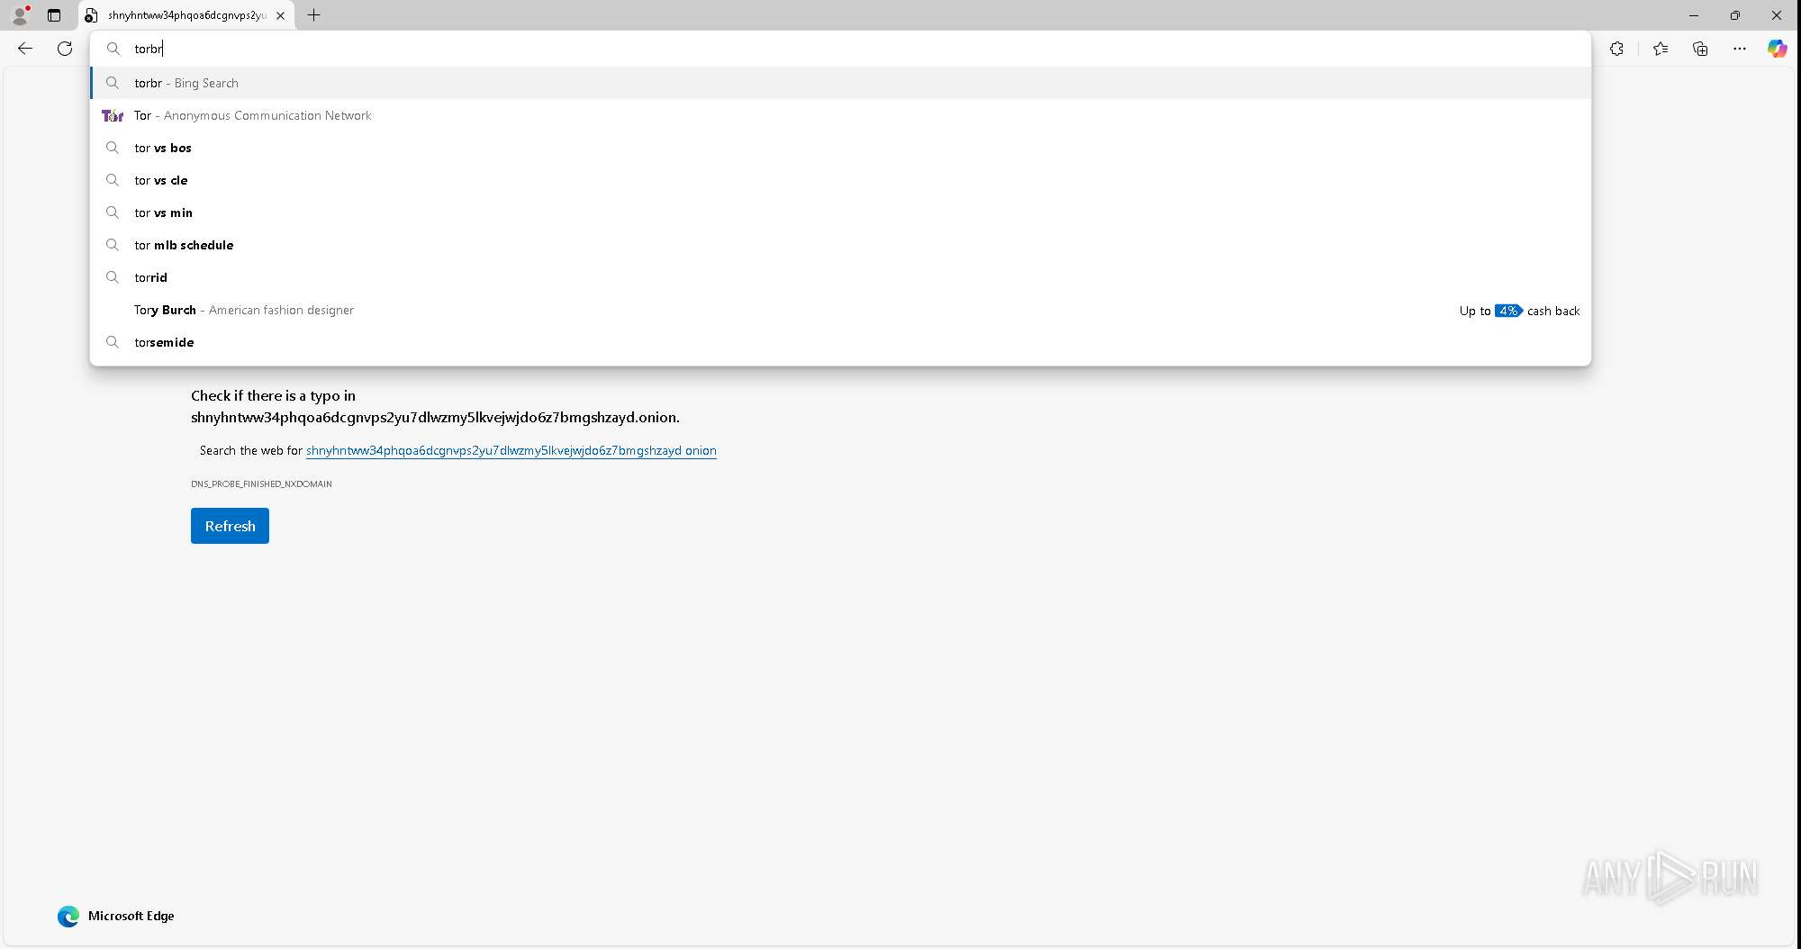Open the tab actions menu icon
Viewport: 1801px width, 949px height.
tap(54, 15)
